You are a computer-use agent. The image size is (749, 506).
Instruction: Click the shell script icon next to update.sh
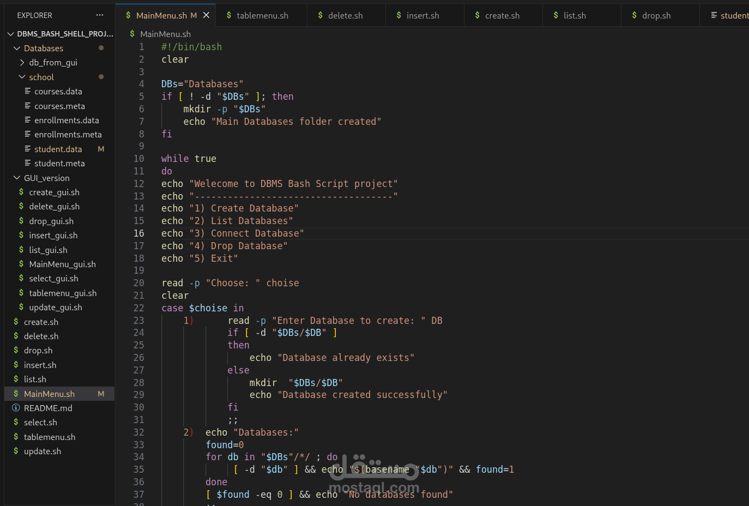point(16,451)
